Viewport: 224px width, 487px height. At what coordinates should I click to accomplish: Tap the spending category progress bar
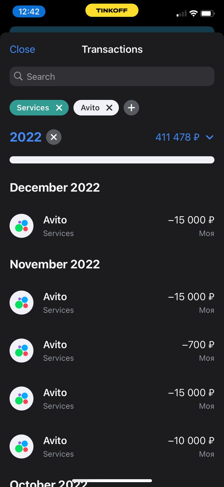(x=112, y=160)
